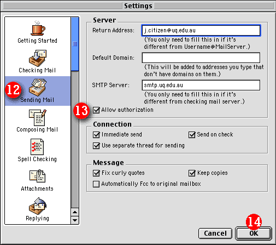Toggle the Keep copies checkbox
Image resolution: width=276 pixels, height=245 pixels.
pos(192,173)
